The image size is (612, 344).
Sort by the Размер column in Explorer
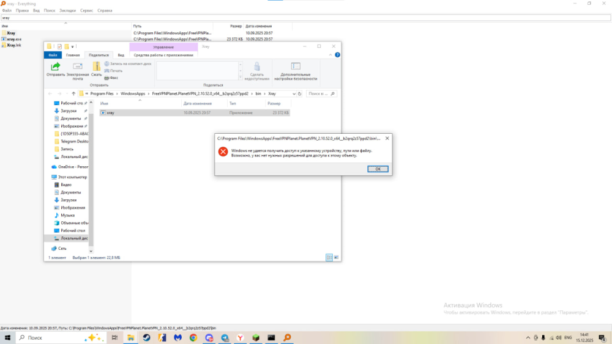278,104
